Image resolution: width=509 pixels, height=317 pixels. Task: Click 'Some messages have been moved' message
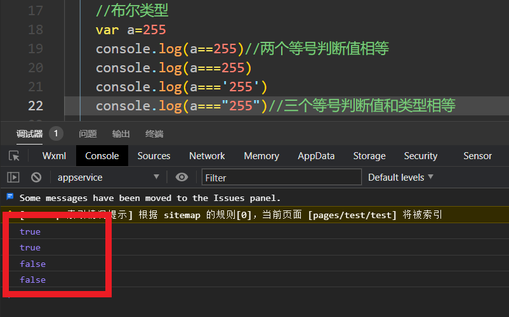coord(150,198)
